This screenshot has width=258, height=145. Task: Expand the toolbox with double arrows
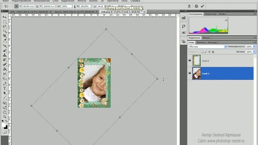[2, 11]
